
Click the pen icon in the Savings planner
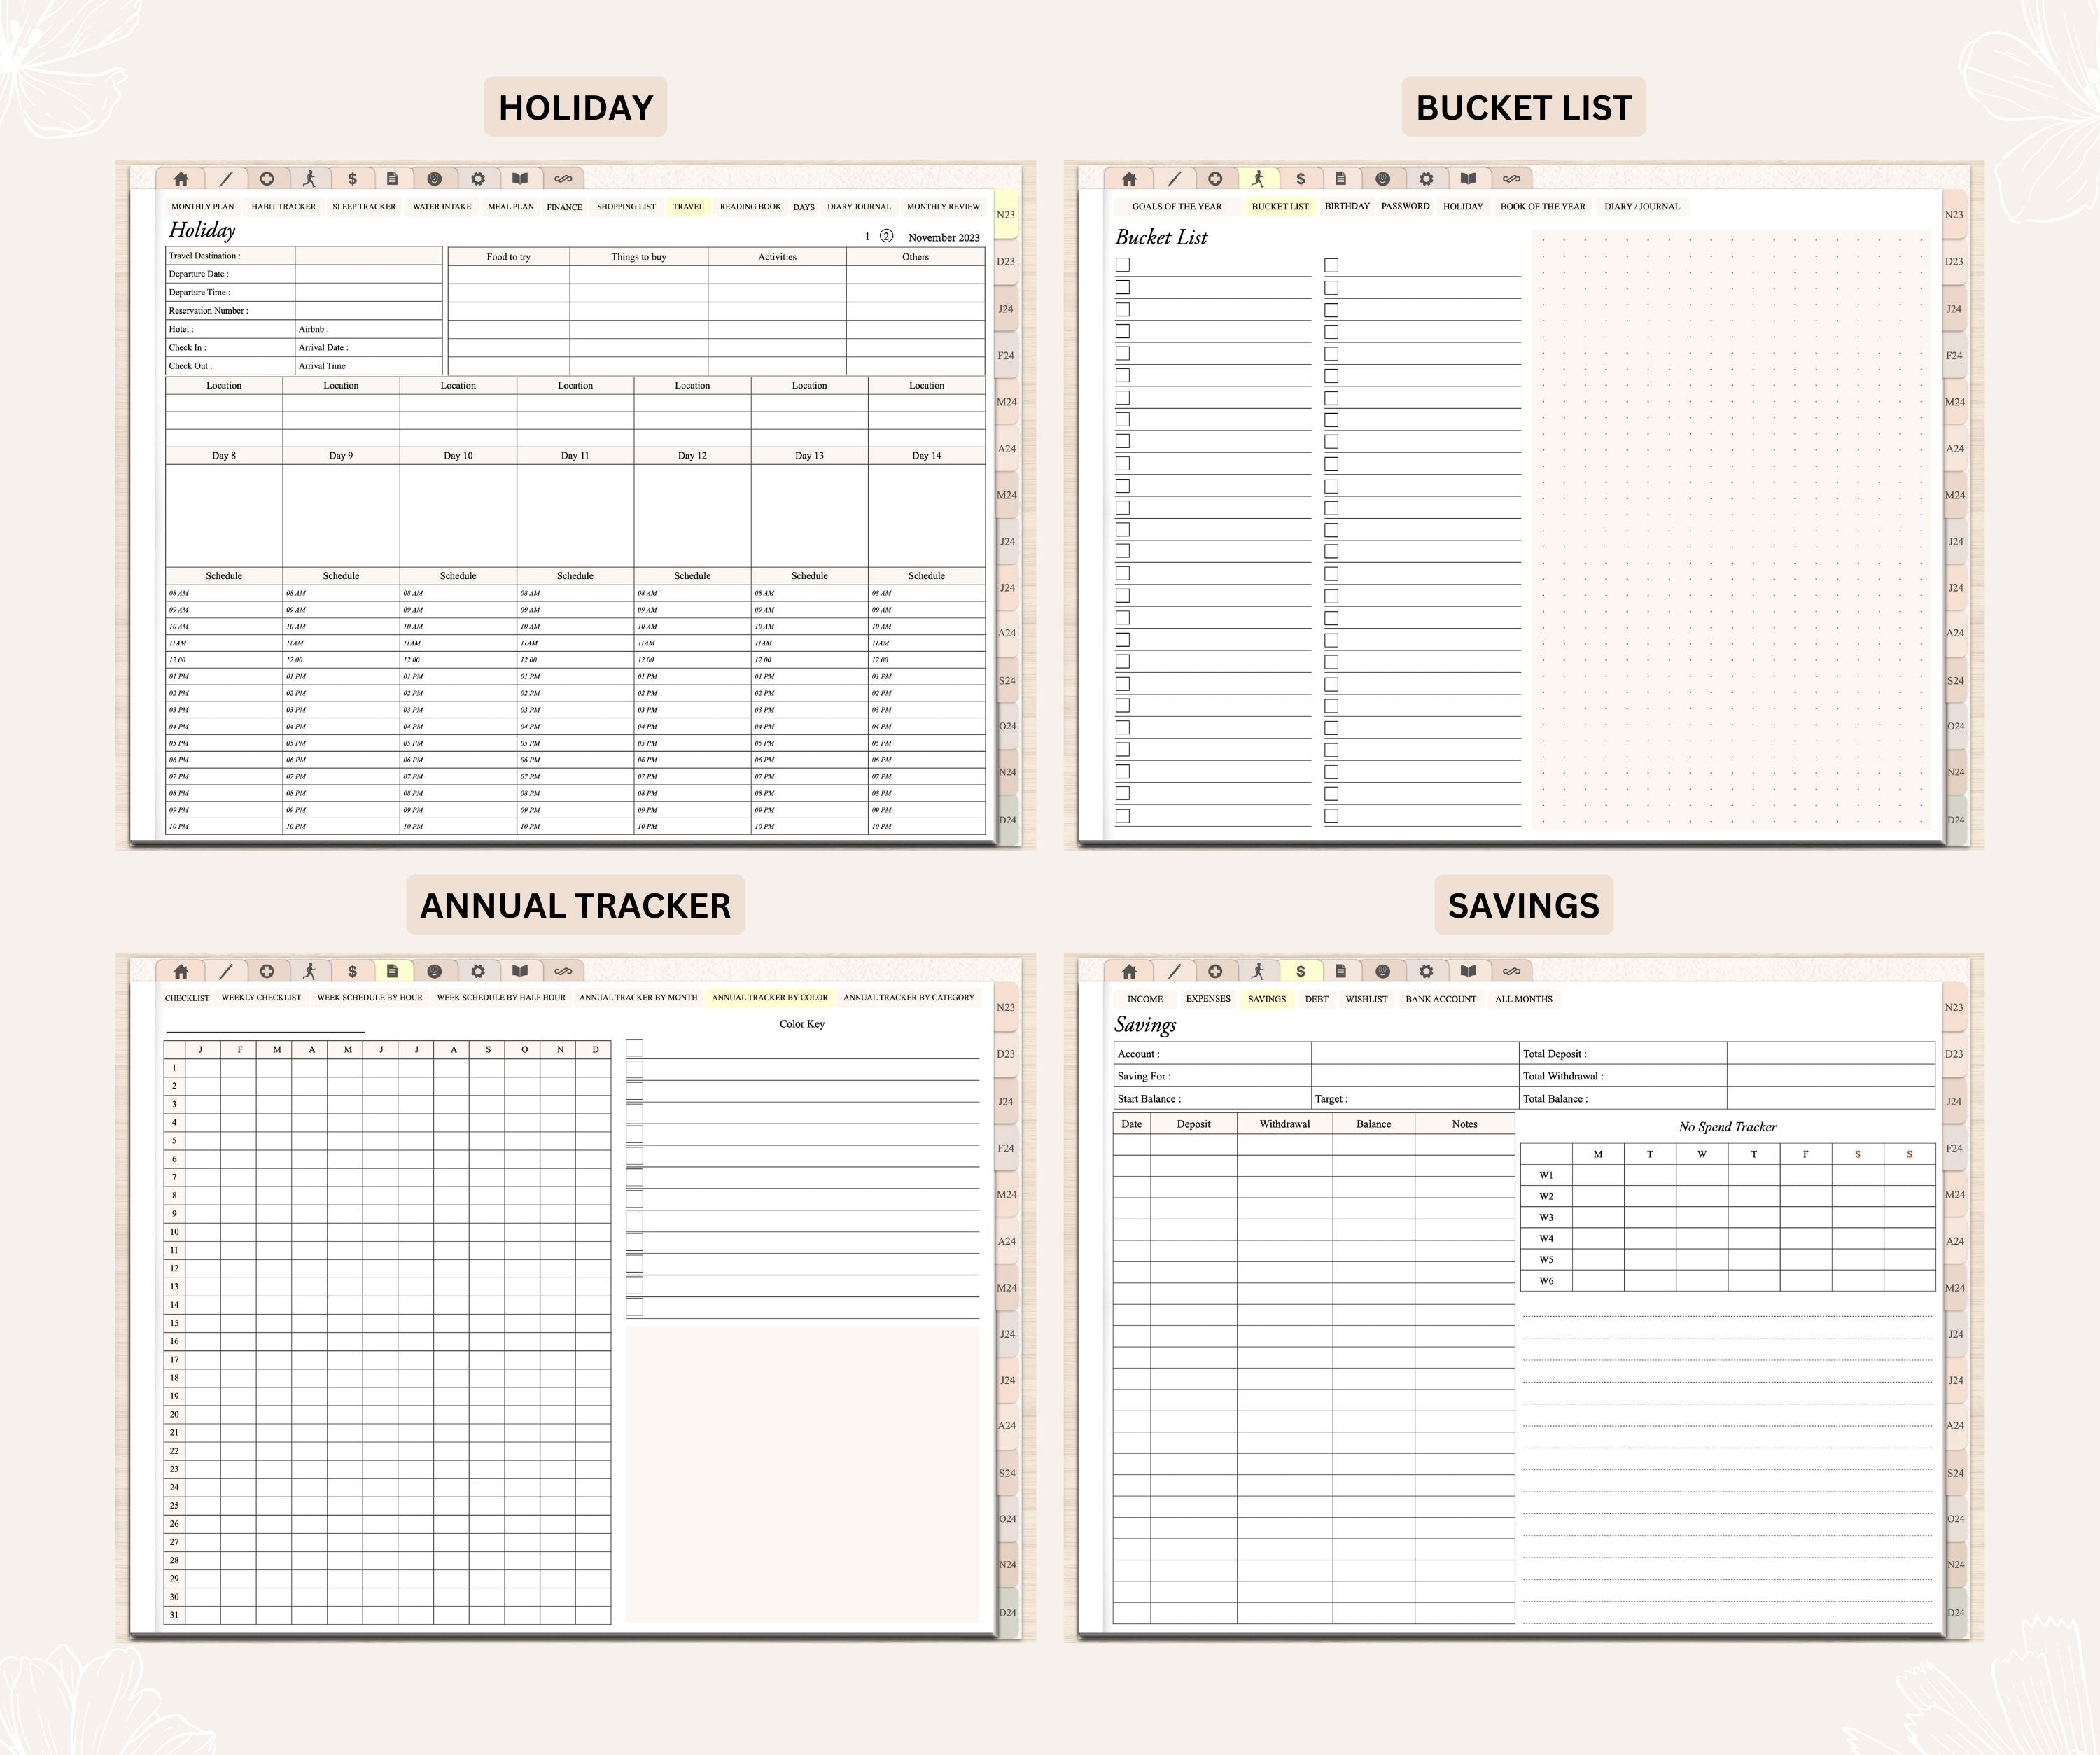coord(1174,971)
